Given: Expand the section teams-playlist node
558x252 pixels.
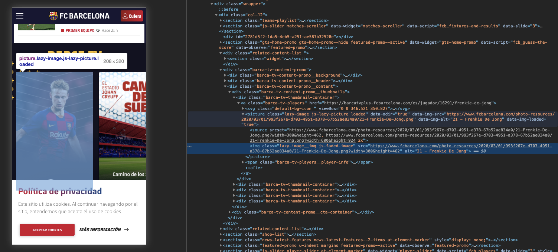Looking at the screenshot, I should point(221,20).
